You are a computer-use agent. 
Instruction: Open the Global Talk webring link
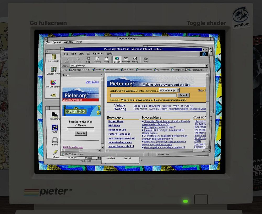(x=140, y=106)
